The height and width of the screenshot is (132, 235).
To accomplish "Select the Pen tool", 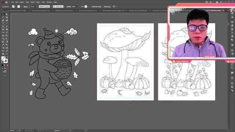I will pos(3,21).
